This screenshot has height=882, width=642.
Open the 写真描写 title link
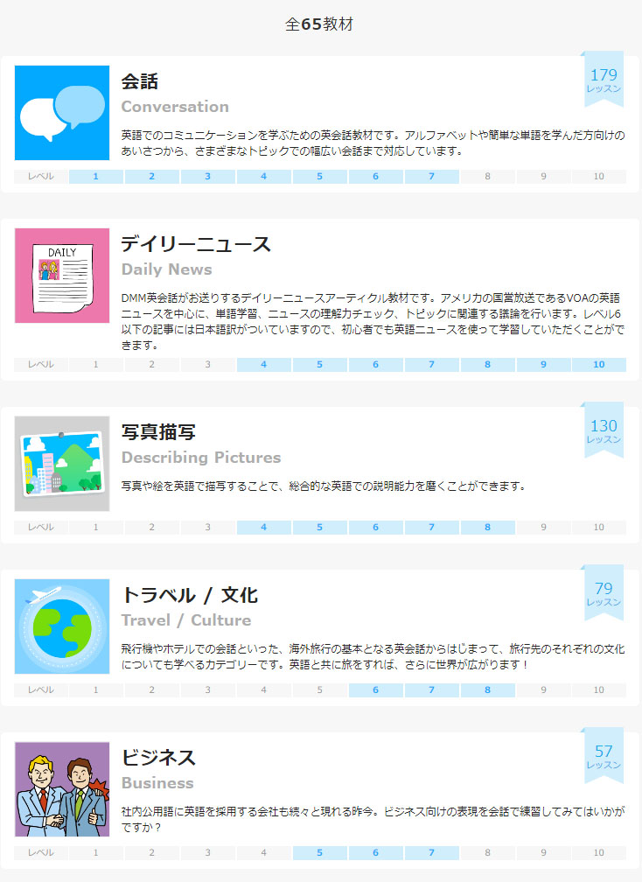[158, 432]
